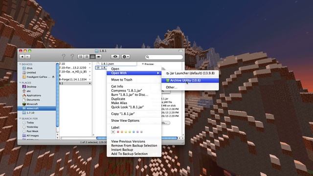Click the Finder search field
Viewport: 313px width, 176px height.
point(164,57)
